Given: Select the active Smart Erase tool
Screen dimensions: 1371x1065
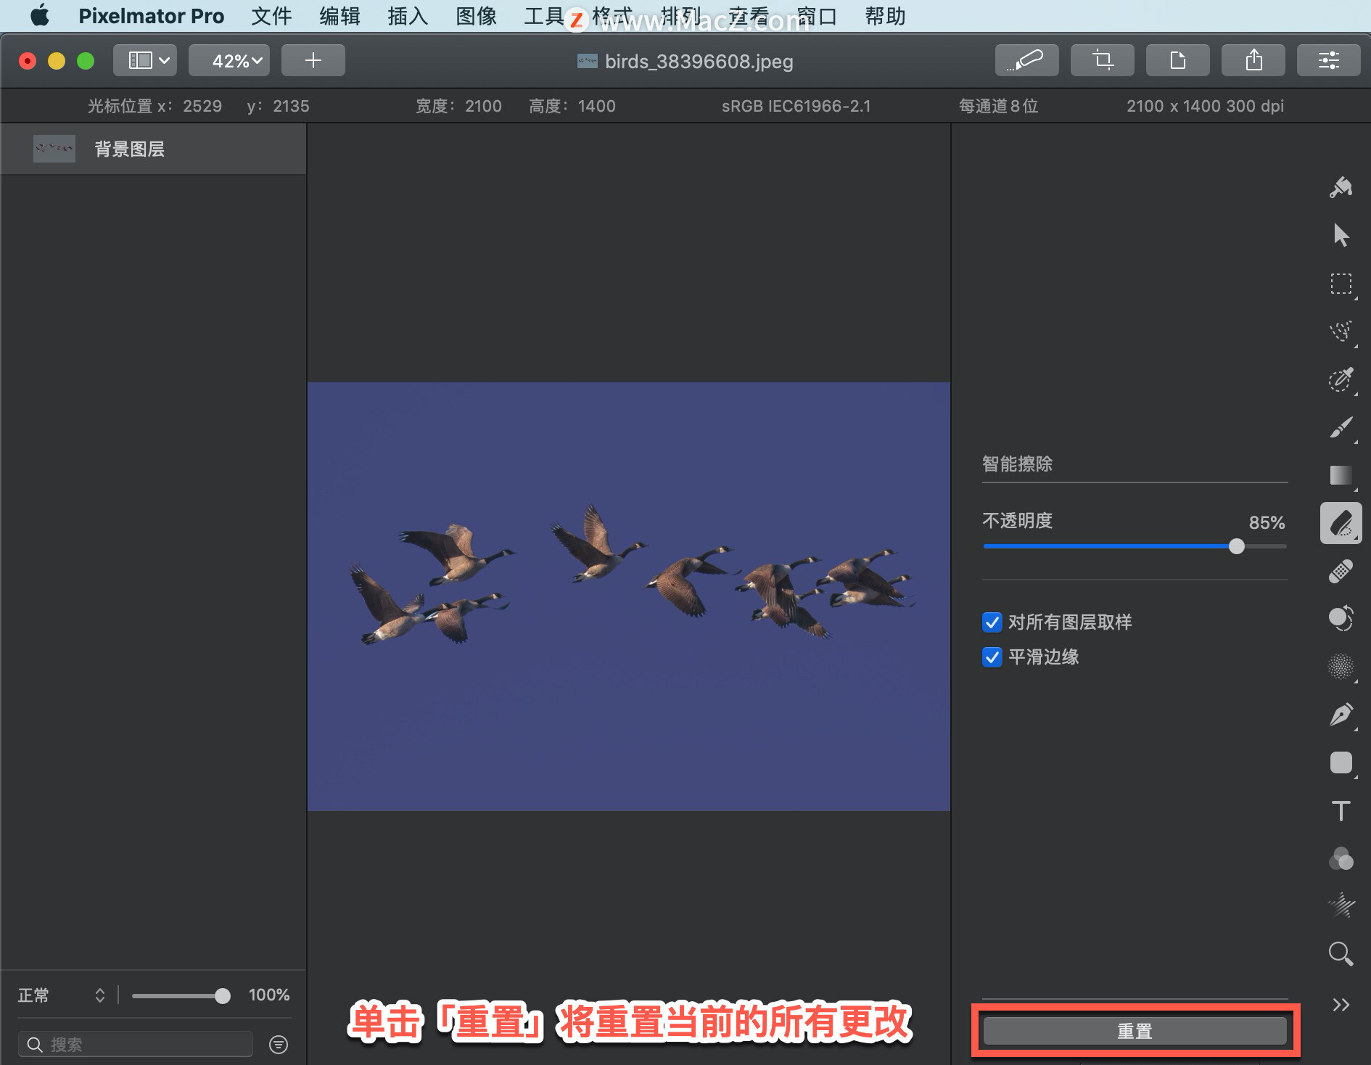Looking at the screenshot, I should [1341, 523].
